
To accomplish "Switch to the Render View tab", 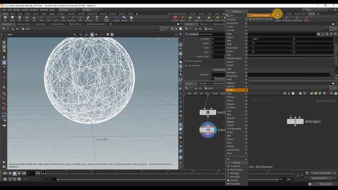I will pos(41,24).
